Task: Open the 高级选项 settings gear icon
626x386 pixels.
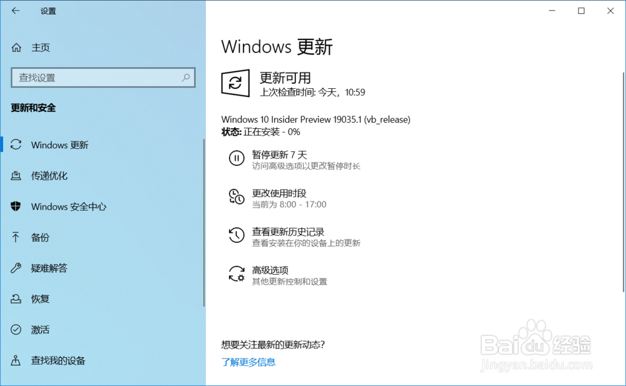Action: pos(236,274)
